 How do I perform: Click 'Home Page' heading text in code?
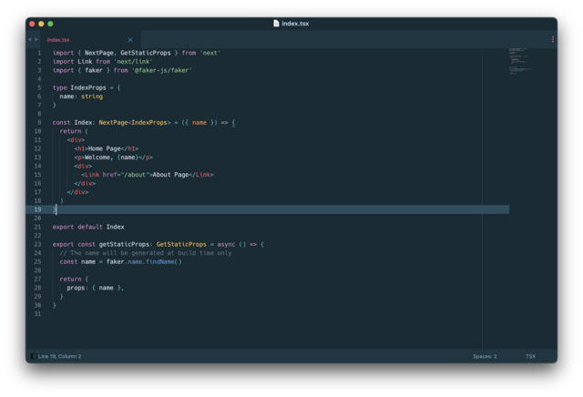coord(105,148)
